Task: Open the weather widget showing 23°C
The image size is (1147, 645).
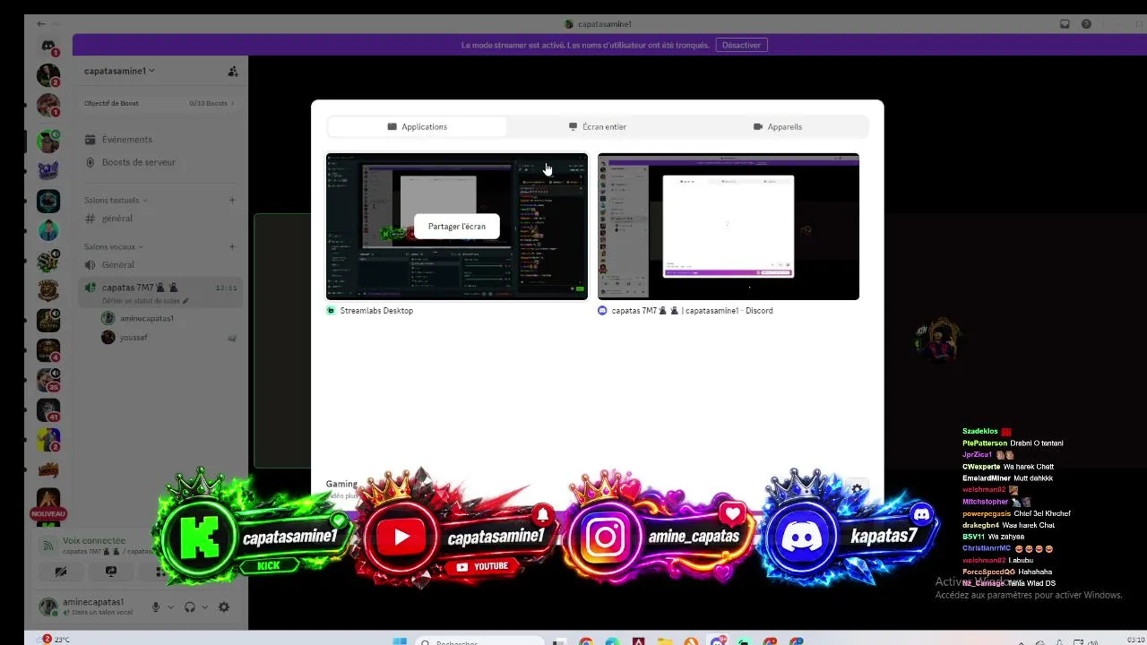Action: coord(55,640)
